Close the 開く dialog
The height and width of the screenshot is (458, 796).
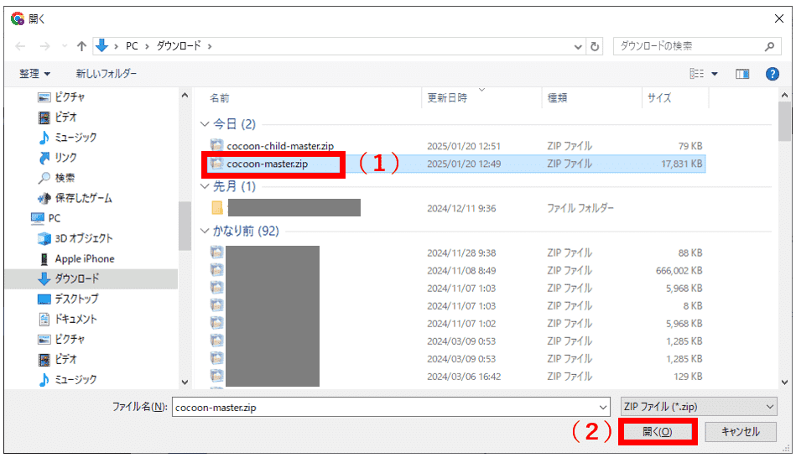pos(778,18)
